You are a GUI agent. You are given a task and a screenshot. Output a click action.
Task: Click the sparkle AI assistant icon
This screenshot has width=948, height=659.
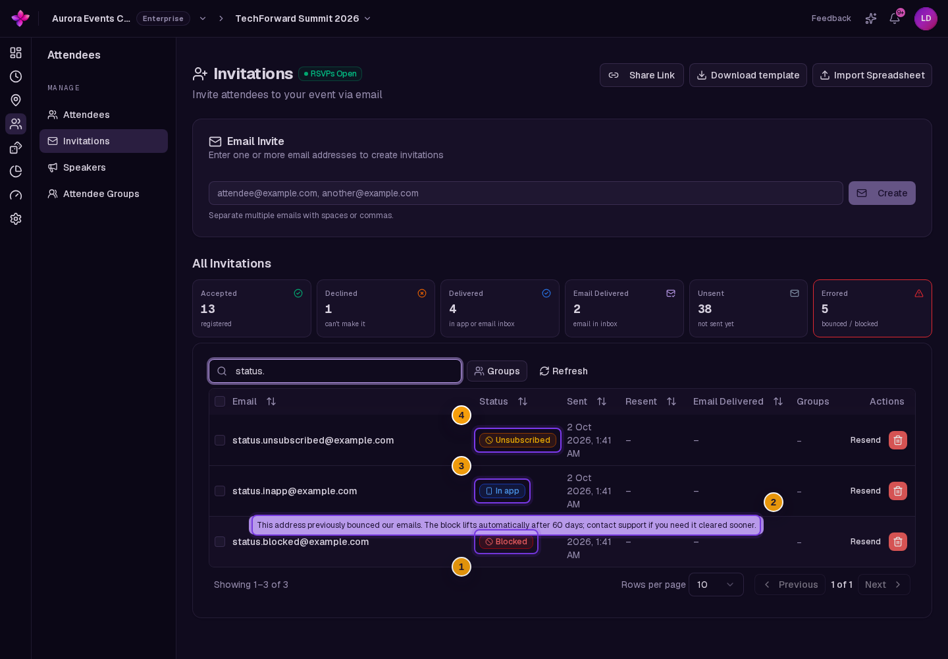tap(871, 18)
